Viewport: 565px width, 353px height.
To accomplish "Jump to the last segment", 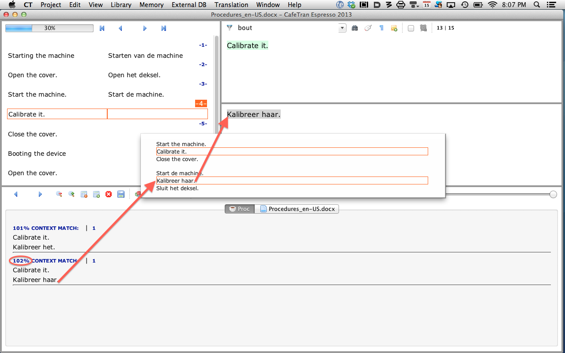I will tap(164, 28).
